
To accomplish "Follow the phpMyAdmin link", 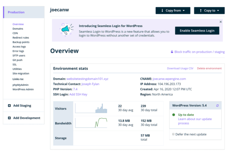I will 21,85.
